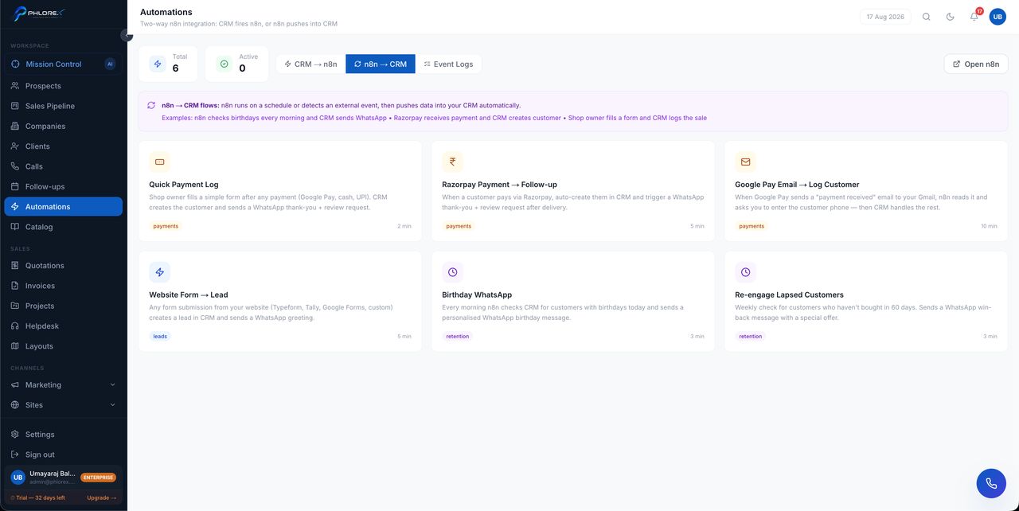The width and height of the screenshot is (1019, 511).
Task: Click the Automations lightning icon in sidebar
Action: (15, 207)
